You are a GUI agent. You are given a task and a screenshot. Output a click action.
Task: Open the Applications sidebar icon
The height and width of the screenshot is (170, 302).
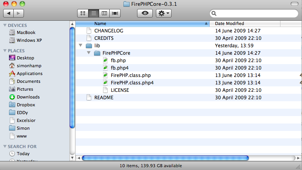coord(12,73)
